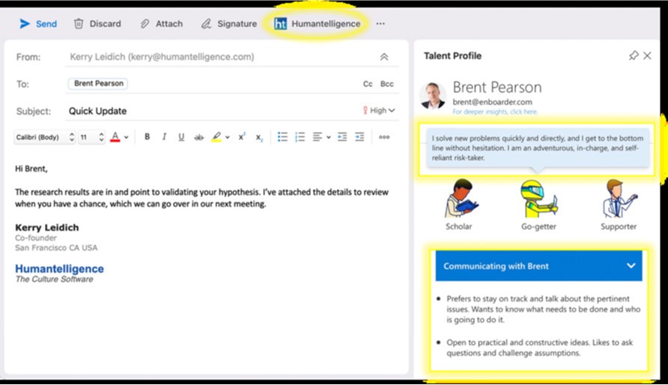Click the 'For deeper insights, click here' link

click(495, 112)
